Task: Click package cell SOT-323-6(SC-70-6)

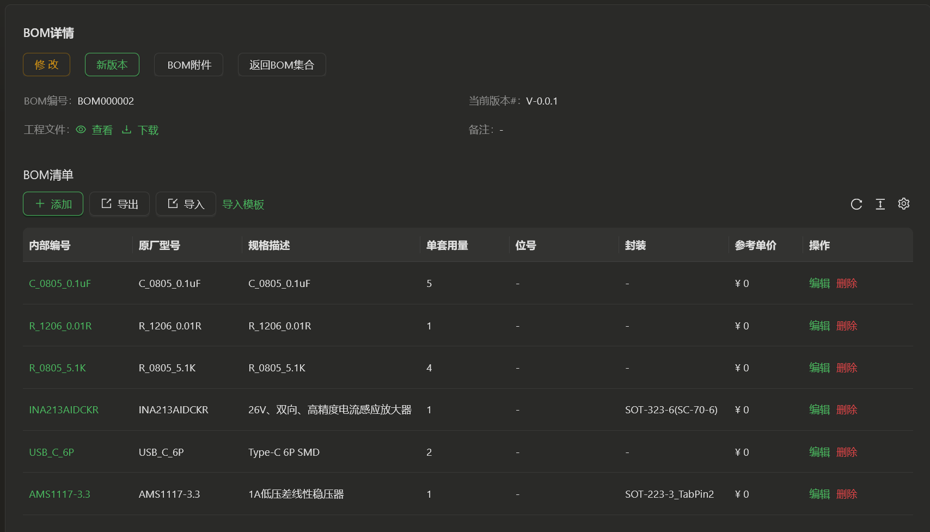Action: 671,409
